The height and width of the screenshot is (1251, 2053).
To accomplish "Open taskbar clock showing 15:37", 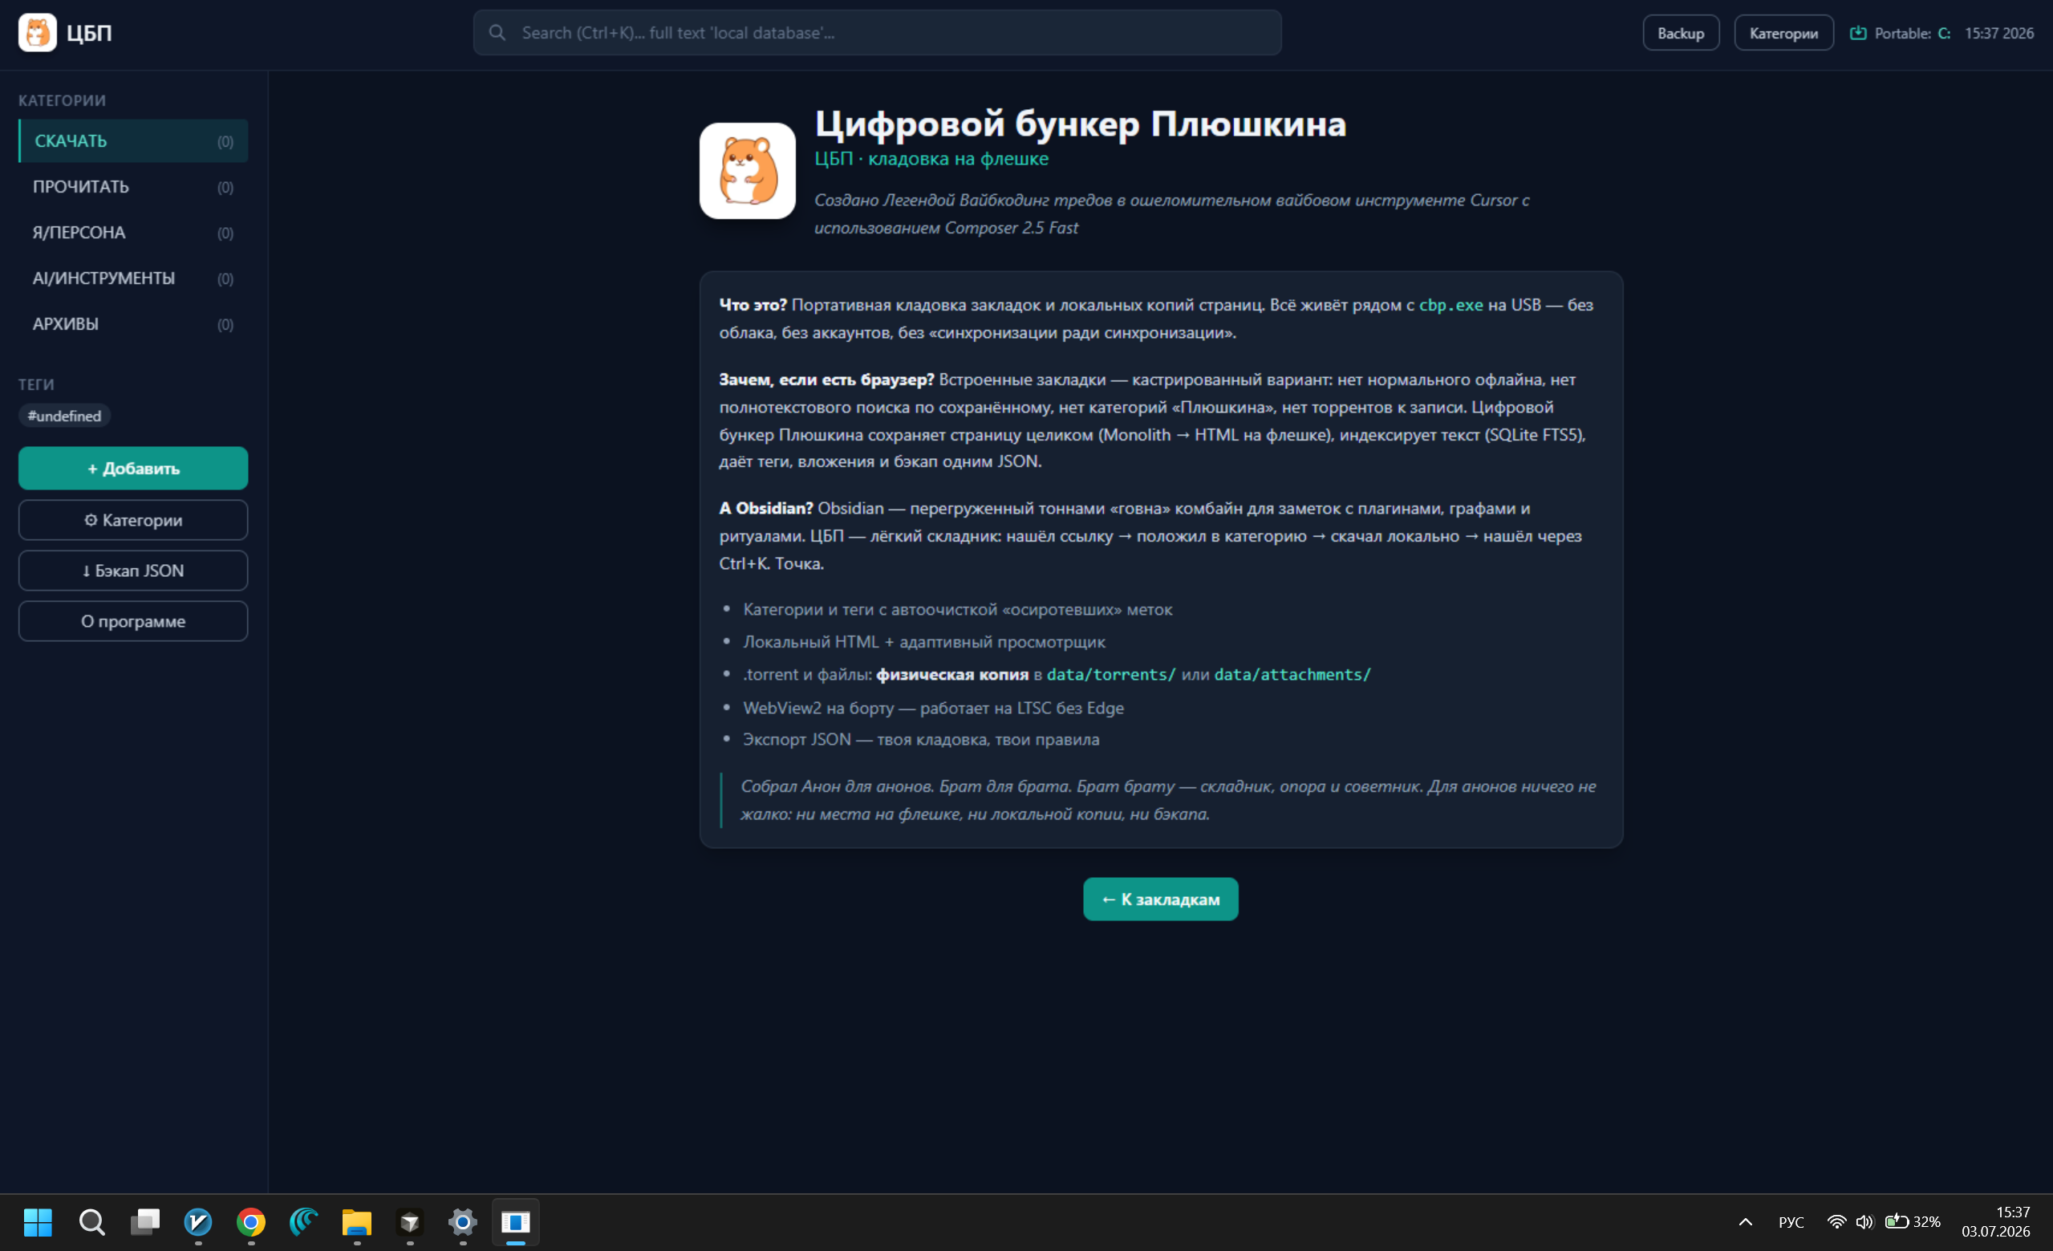I will 1995,1222.
